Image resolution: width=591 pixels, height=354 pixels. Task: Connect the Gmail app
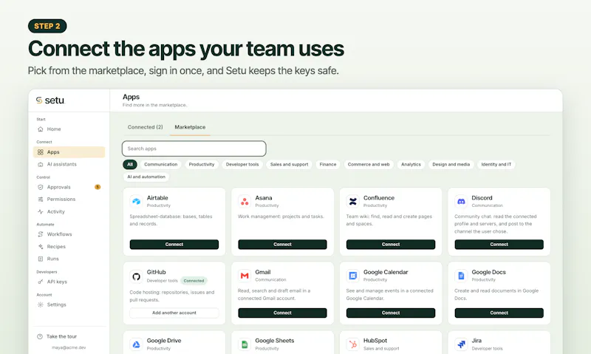click(282, 313)
